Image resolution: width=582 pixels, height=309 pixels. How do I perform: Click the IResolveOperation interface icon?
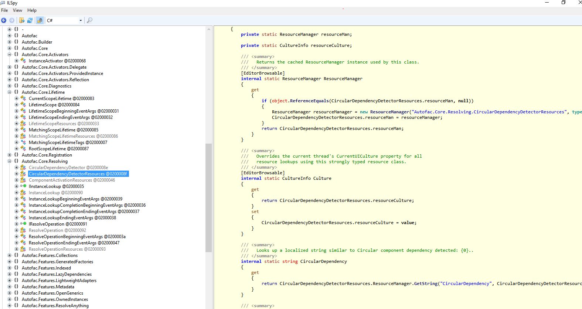click(23, 224)
